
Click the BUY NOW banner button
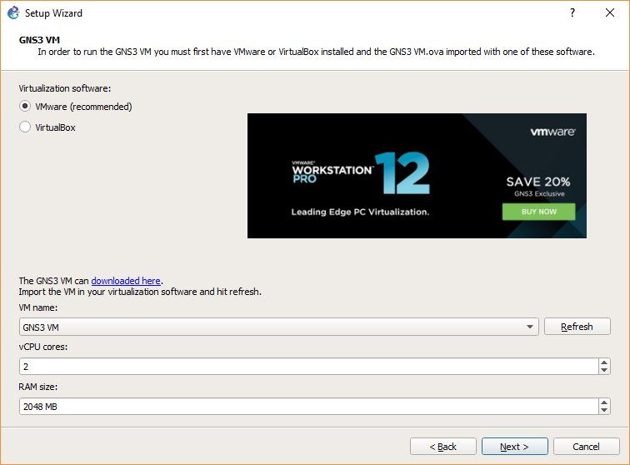pos(539,212)
